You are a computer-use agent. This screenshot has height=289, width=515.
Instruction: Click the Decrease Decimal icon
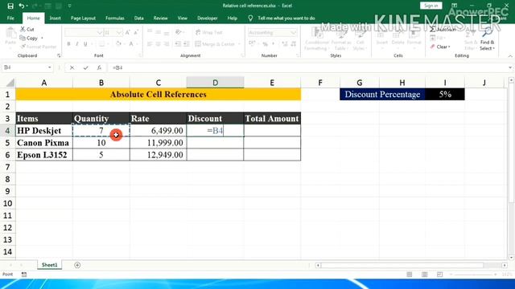pos(293,44)
